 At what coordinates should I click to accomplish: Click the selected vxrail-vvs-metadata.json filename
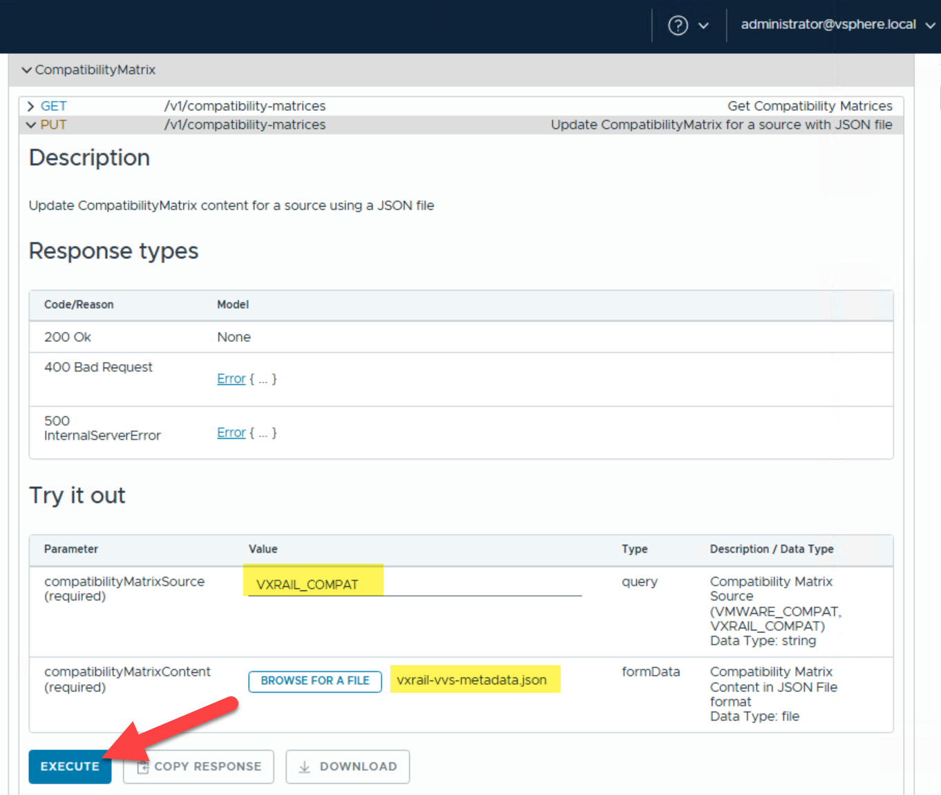472,680
